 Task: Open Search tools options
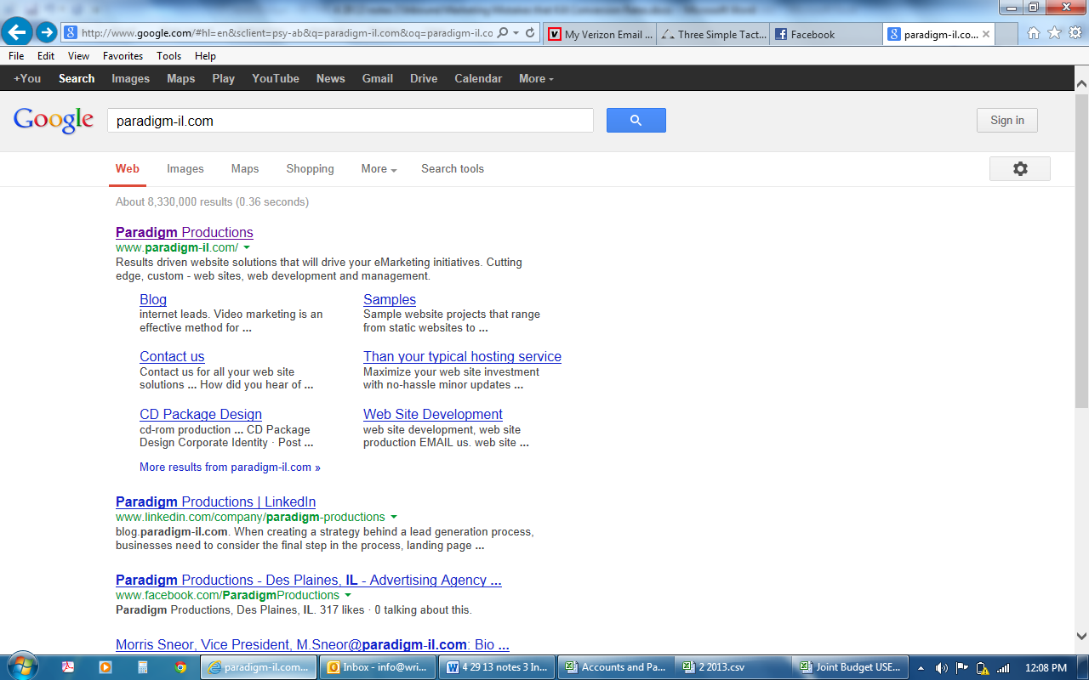(x=453, y=169)
